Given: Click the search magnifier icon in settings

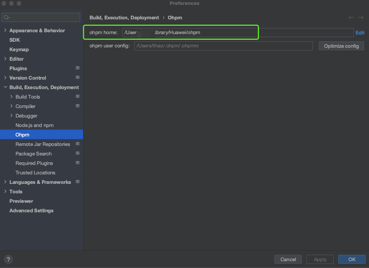Looking at the screenshot, I should (x=6, y=17).
